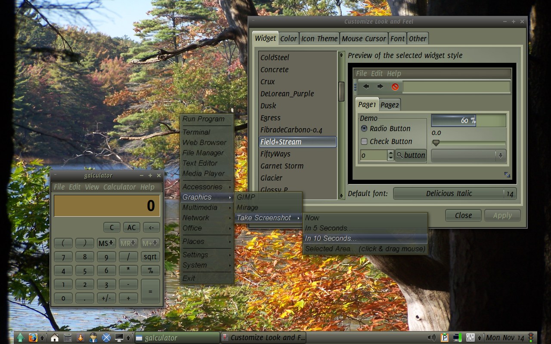Expand the Network submenu
Image resolution: width=551 pixels, height=344 pixels.
[x=207, y=218]
